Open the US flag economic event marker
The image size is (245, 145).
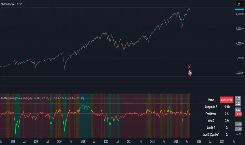coord(190,73)
